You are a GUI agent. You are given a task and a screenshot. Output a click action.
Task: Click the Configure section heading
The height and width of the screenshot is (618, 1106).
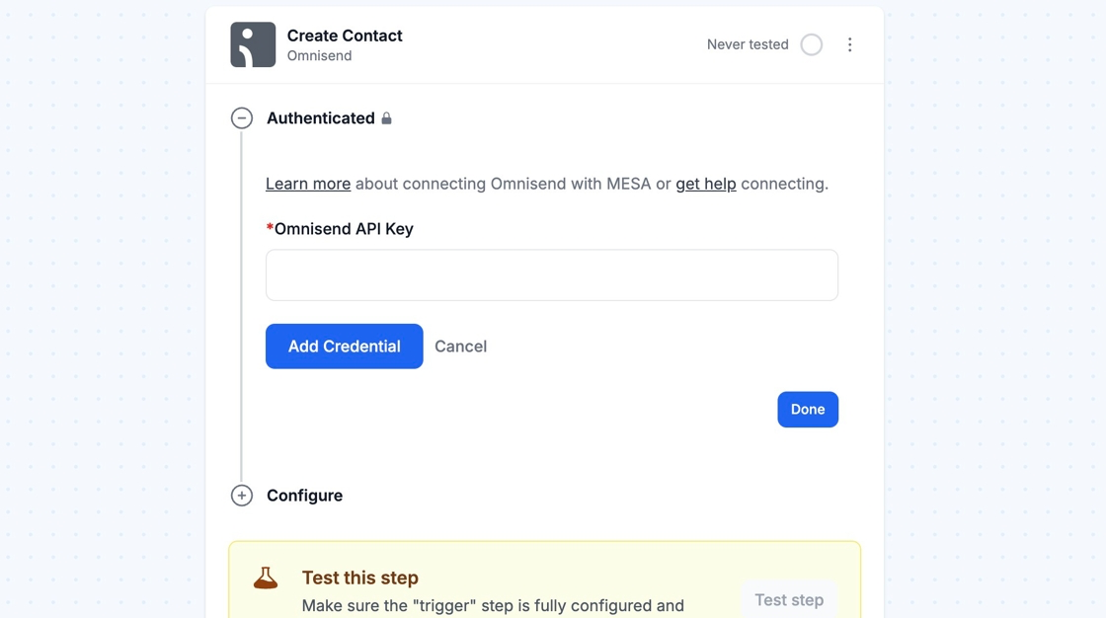click(304, 496)
